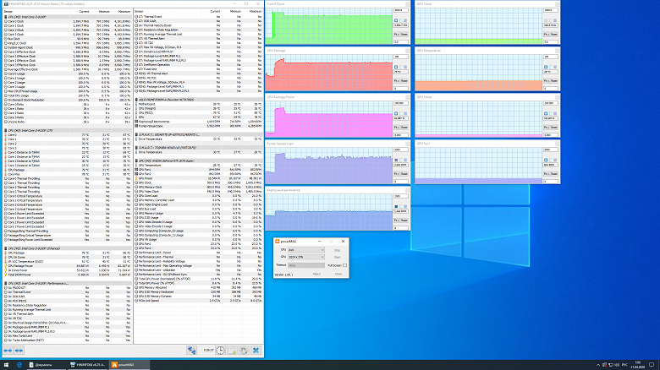The width and height of the screenshot is (660, 370).
Task: Open the Windows Start menu
Action: 6,365
